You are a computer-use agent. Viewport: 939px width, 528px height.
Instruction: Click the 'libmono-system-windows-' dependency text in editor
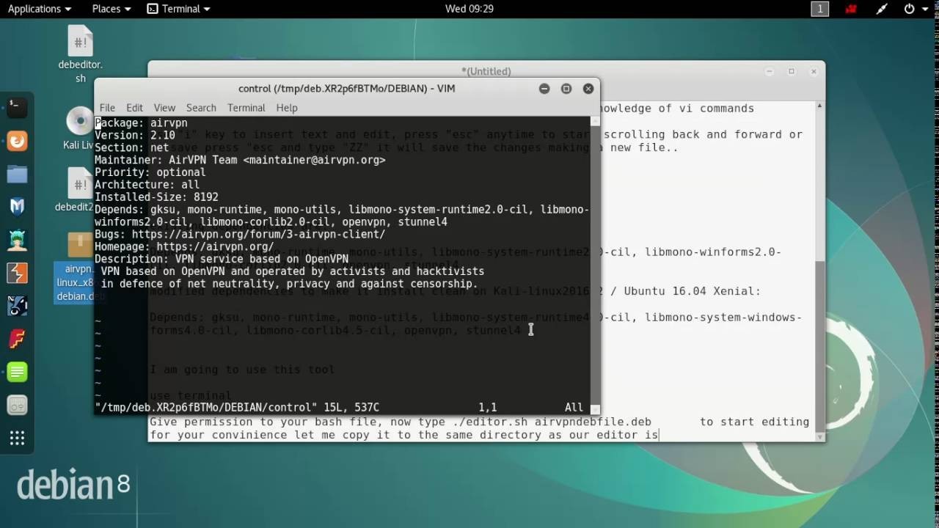[723, 318]
